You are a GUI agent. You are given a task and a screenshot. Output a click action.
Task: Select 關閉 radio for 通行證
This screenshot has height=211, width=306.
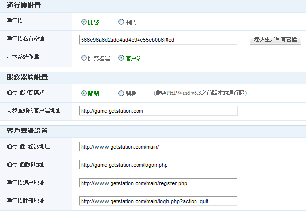pos(121,22)
